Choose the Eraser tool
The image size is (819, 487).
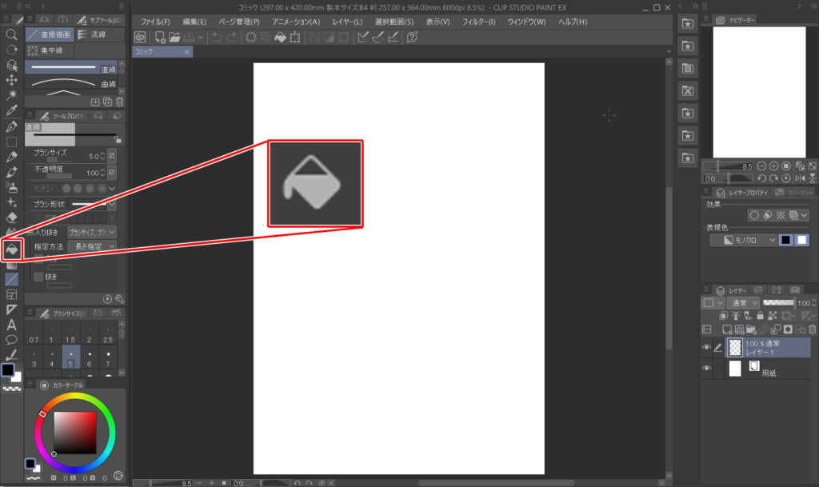11,217
